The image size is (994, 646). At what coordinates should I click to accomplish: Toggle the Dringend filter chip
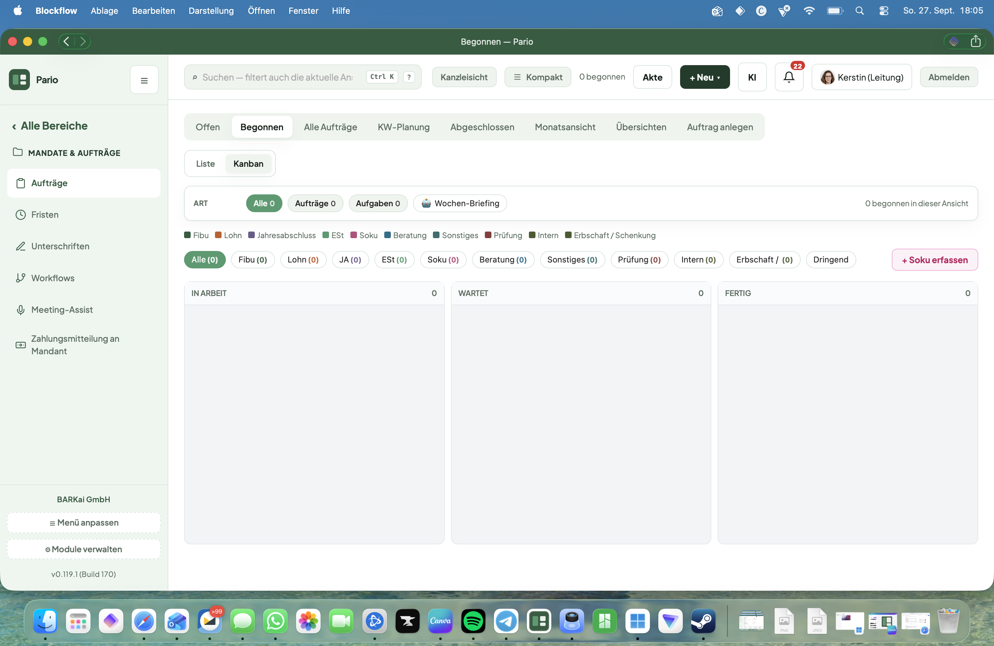click(831, 260)
